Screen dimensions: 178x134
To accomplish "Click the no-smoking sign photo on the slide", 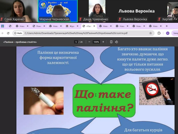I will click(x=157, y=91).
